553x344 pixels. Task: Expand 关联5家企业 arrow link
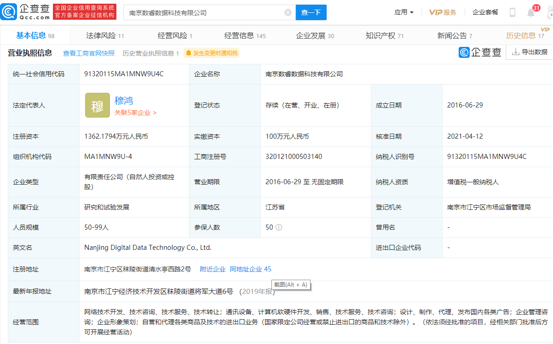click(135, 113)
